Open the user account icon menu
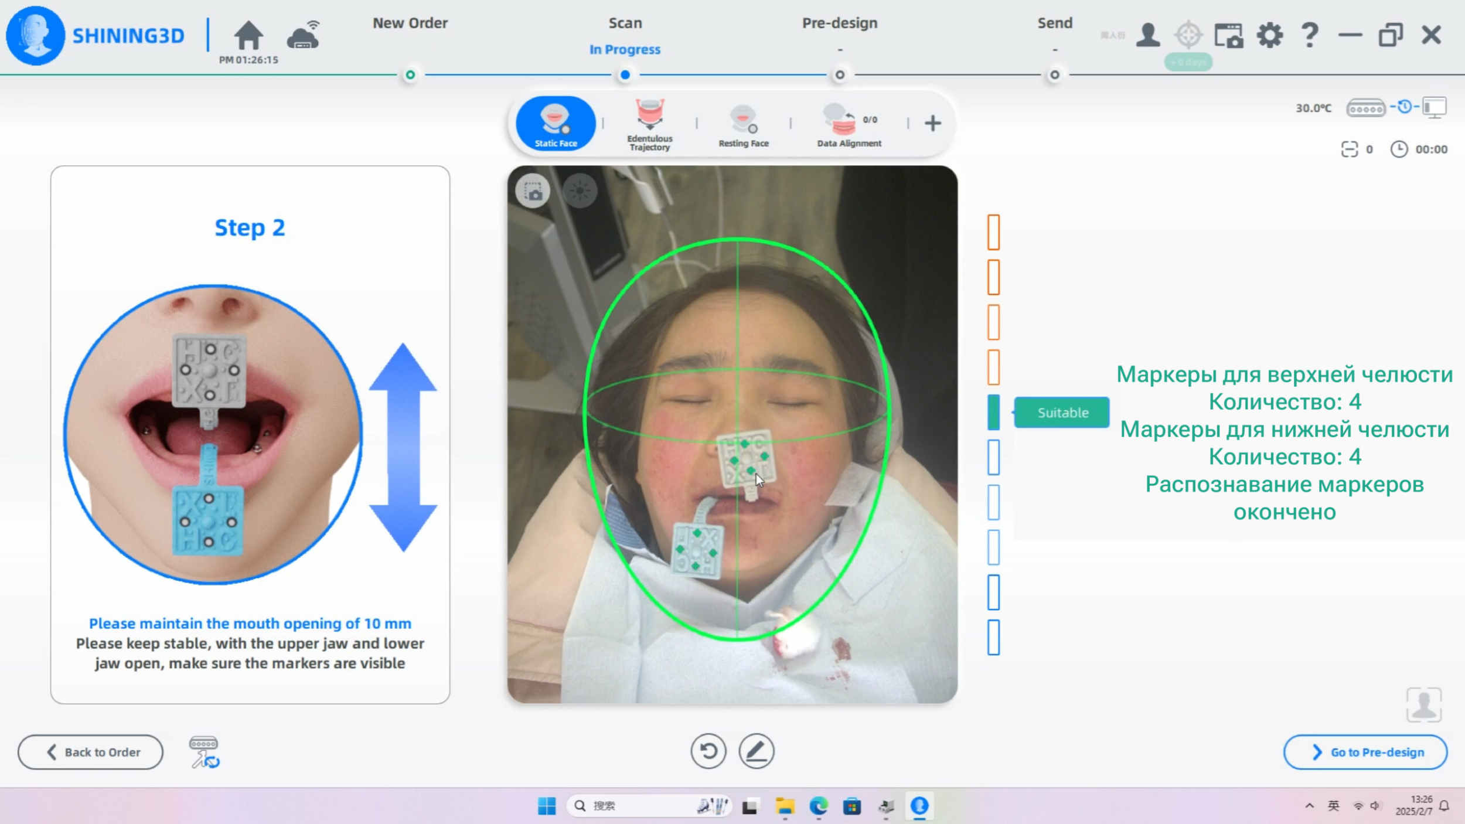This screenshot has width=1465, height=824. pos(1147,35)
